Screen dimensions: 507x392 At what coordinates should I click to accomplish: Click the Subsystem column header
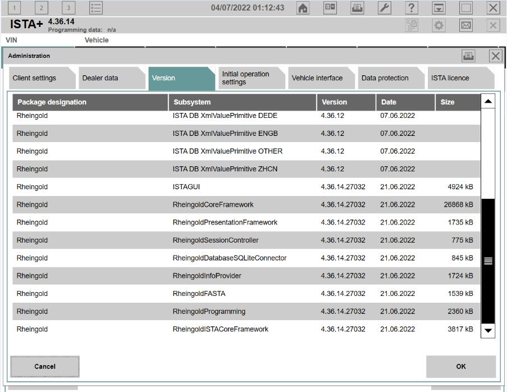(242, 102)
